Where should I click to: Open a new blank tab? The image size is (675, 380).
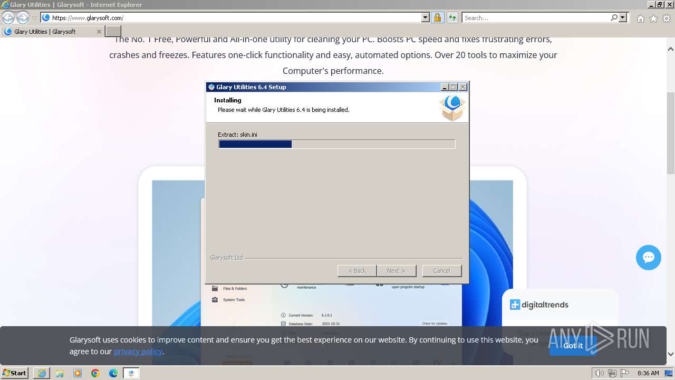(113, 31)
